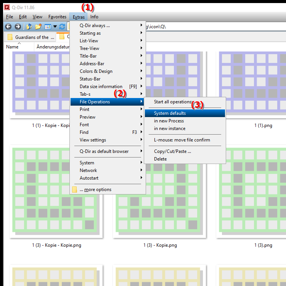This screenshot has width=286, height=286.
Task: Open Network submenu entry
Action: pyautogui.click(x=108, y=170)
